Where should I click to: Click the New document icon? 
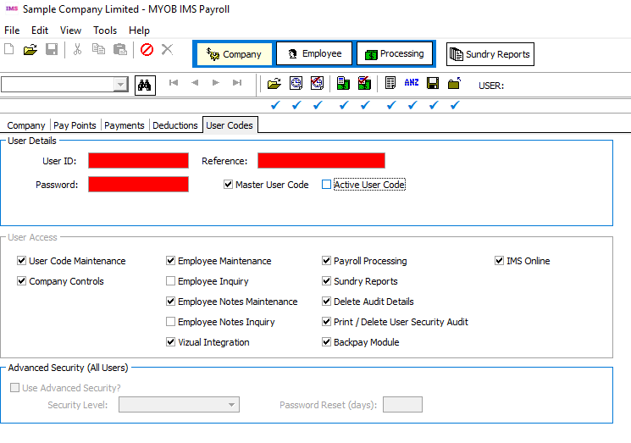click(x=8, y=49)
